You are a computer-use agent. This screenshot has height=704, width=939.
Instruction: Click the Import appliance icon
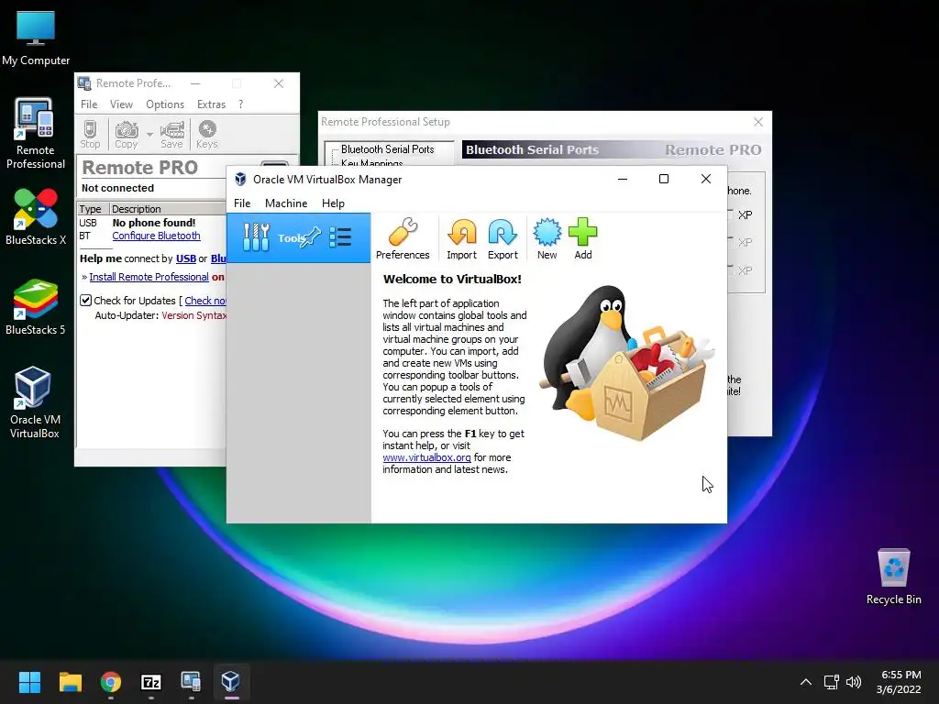(x=462, y=238)
